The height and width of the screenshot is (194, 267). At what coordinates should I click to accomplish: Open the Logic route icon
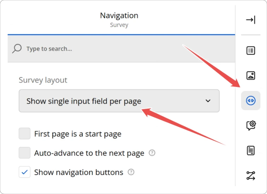click(250, 175)
